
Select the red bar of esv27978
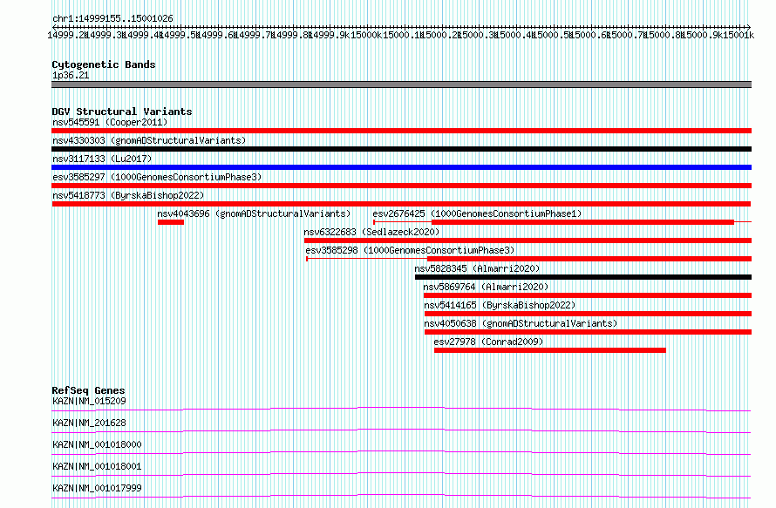point(550,350)
